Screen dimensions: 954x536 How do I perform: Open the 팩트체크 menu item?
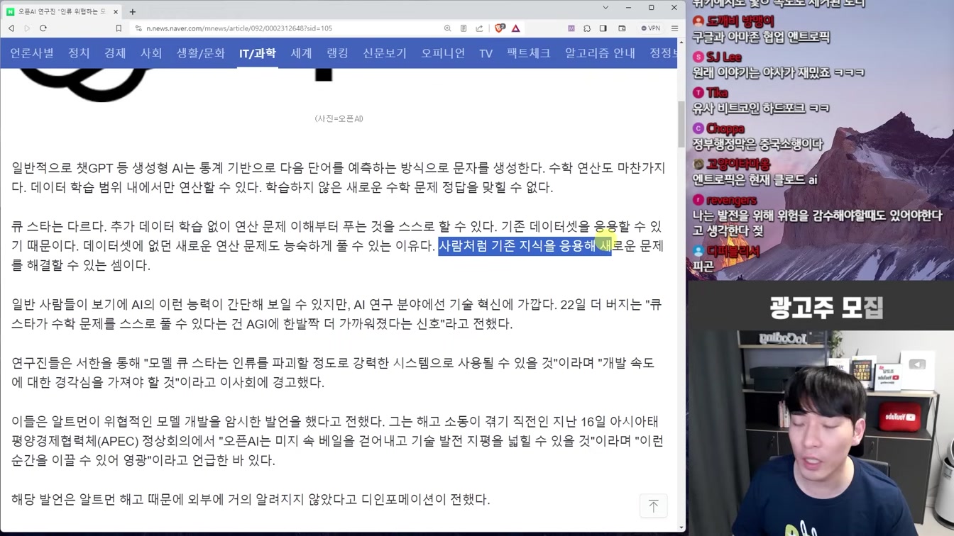pyautogui.click(x=529, y=53)
